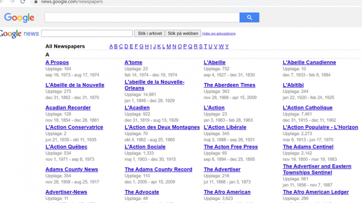Jump to letter Y in index
This screenshot has width=362, height=203.
tap(227, 46)
